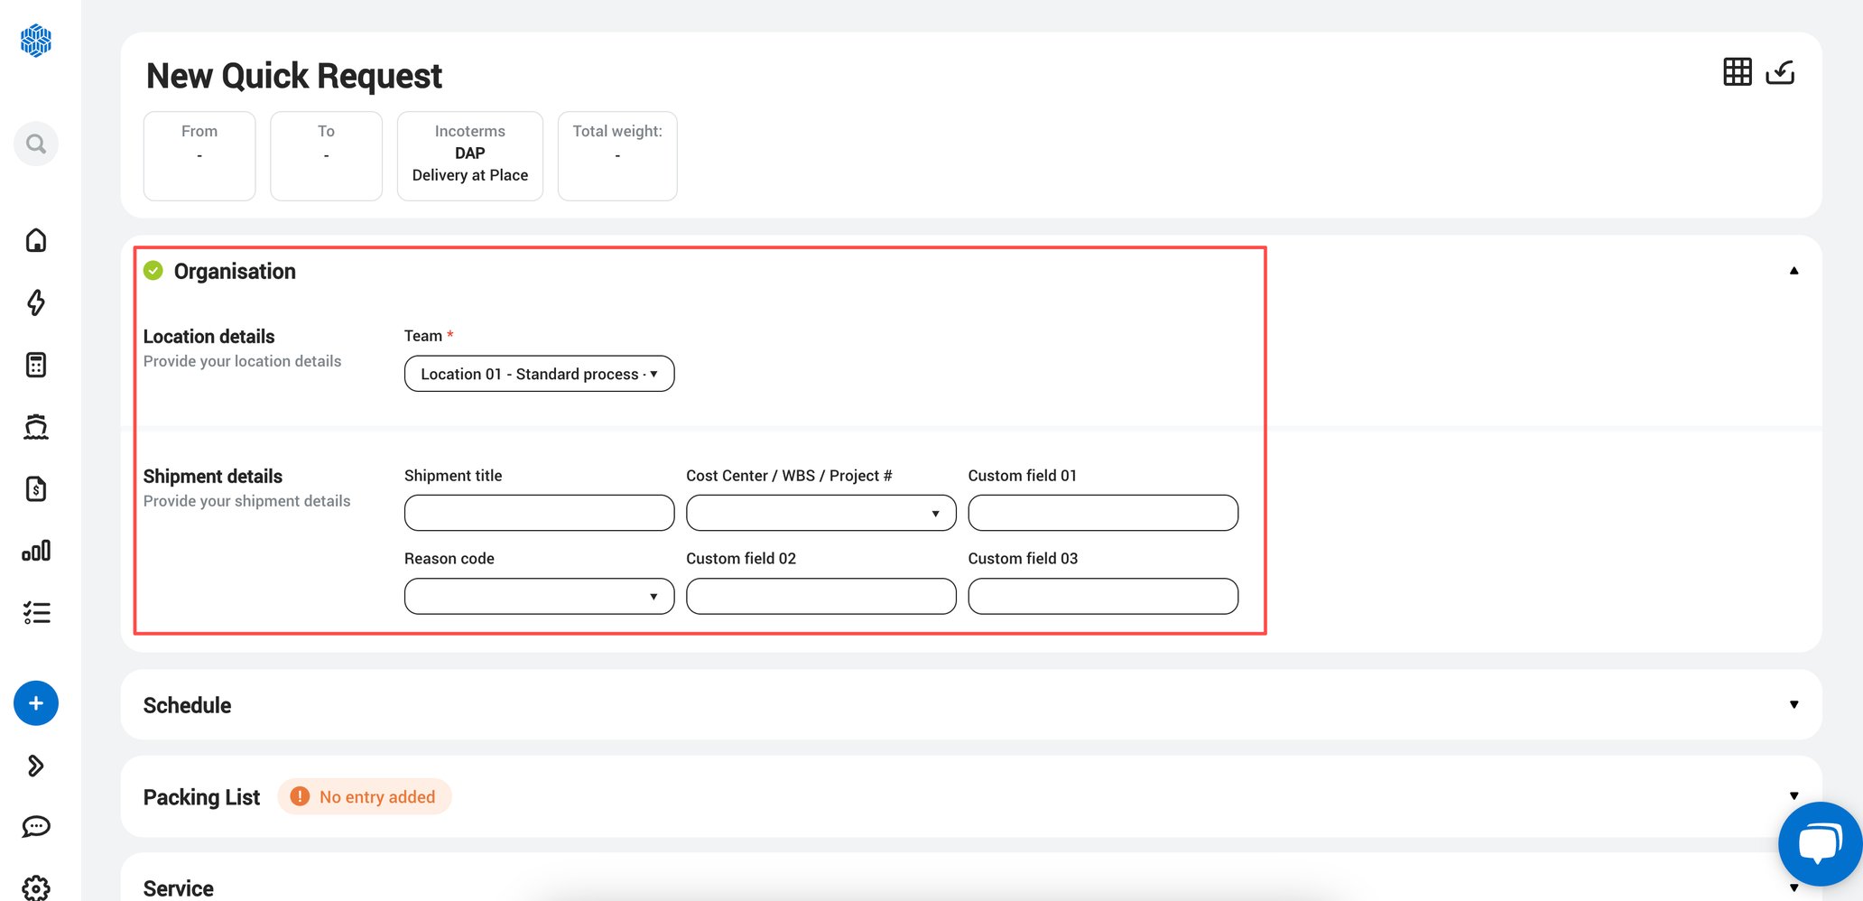Open sidebar Settings gear
Viewport: 1863px width, 901px height.
pyautogui.click(x=35, y=888)
